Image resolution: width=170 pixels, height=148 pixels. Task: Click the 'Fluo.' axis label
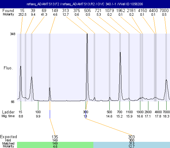(x=8, y=68)
